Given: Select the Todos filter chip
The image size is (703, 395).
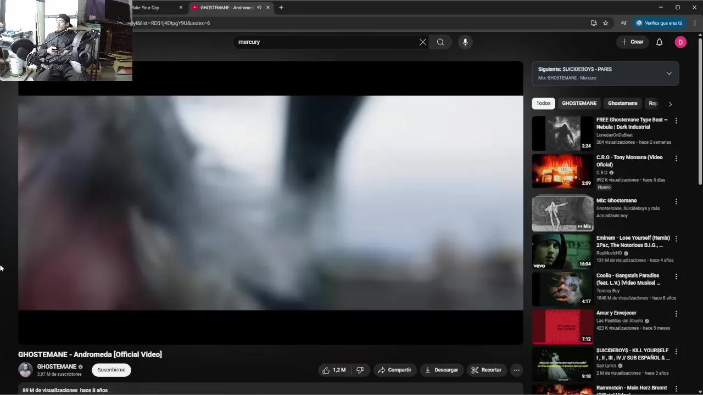Looking at the screenshot, I should click(x=543, y=103).
